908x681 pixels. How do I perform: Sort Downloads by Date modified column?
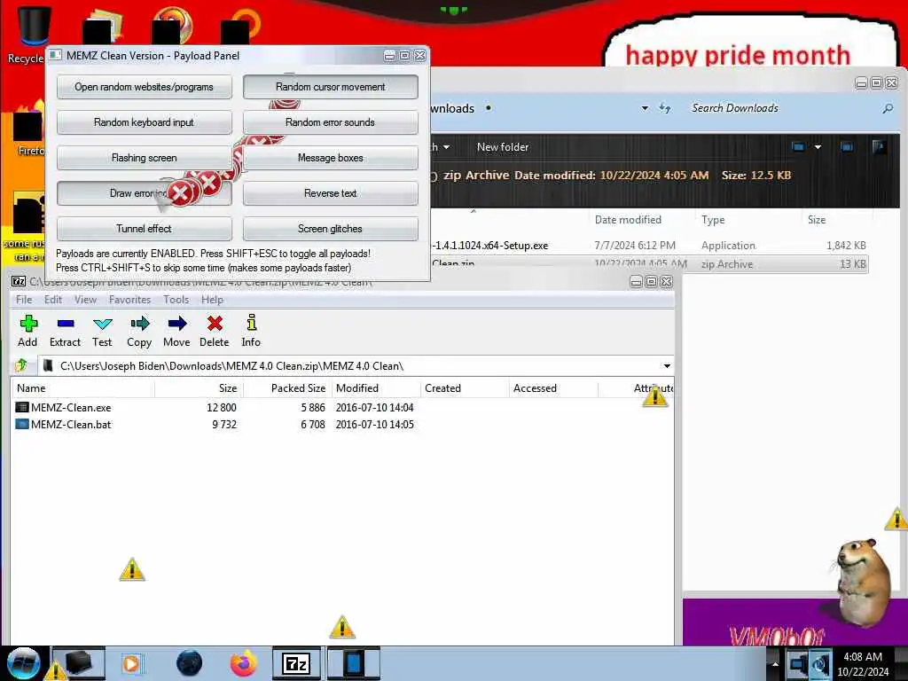(642, 220)
